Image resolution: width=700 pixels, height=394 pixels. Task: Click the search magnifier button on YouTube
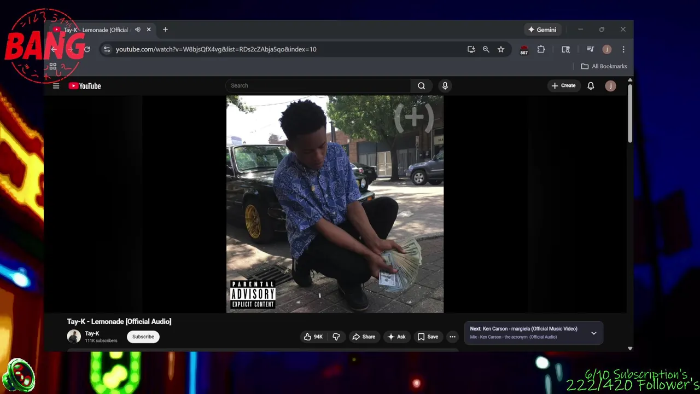click(x=421, y=86)
